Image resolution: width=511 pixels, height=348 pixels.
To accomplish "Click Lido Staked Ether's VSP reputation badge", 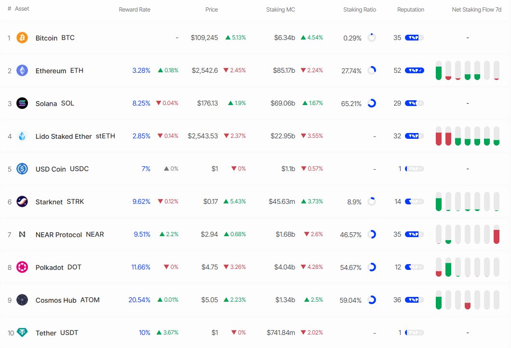I will click(x=414, y=136).
